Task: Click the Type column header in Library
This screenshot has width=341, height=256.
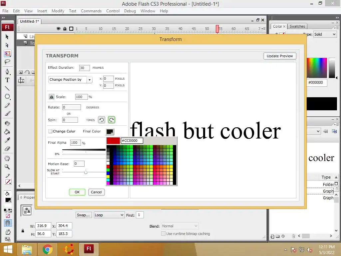Action: pos(326,177)
